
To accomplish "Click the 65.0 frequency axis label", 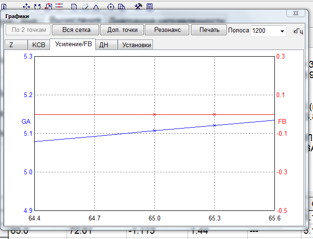I will pyautogui.click(x=154, y=218).
